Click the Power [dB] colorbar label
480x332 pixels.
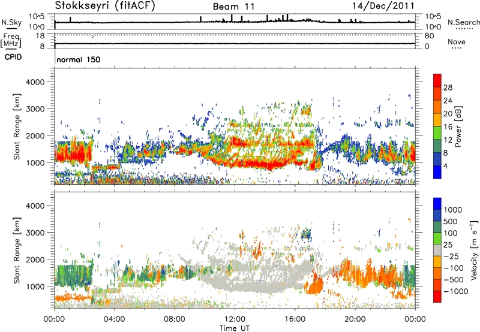point(458,126)
